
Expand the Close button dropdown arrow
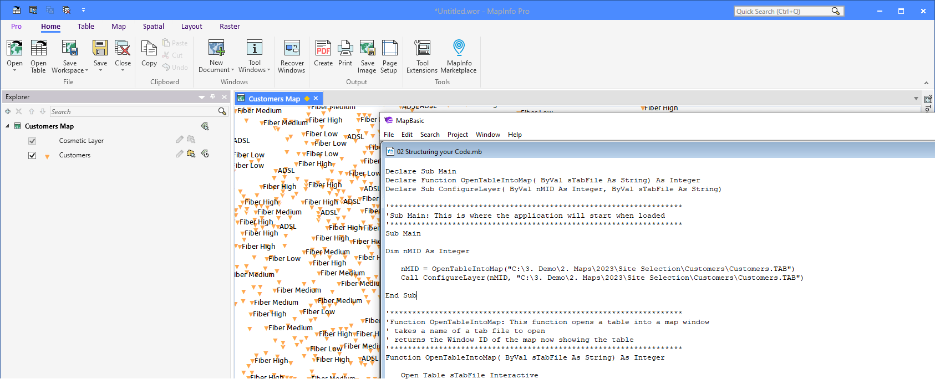click(x=123, y=71)
